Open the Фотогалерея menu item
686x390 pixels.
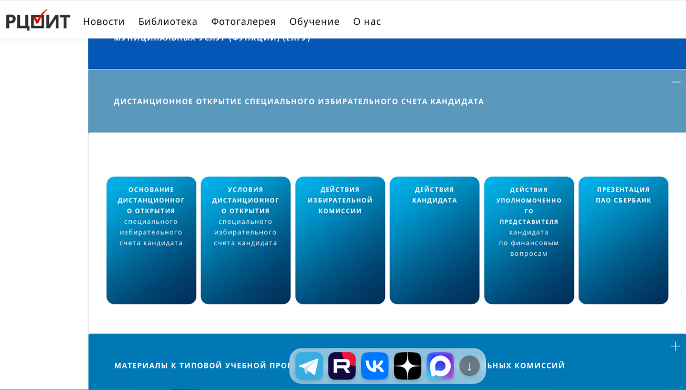pos(243,22)
